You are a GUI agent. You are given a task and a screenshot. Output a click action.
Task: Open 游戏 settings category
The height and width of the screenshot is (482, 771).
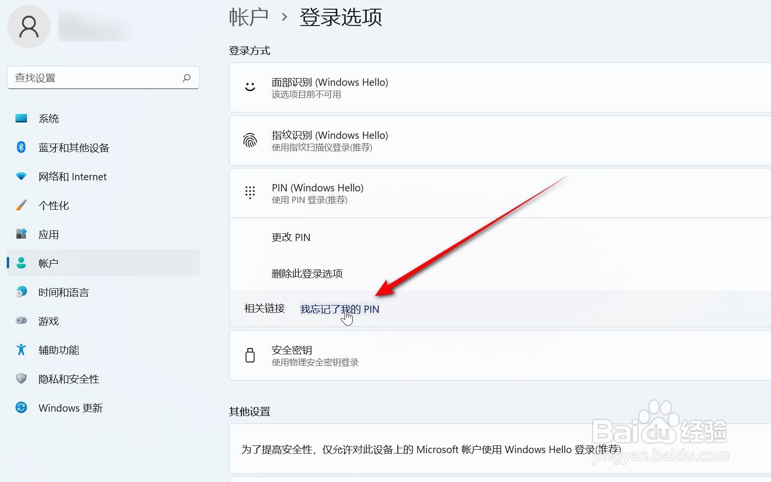coord(103,321)
